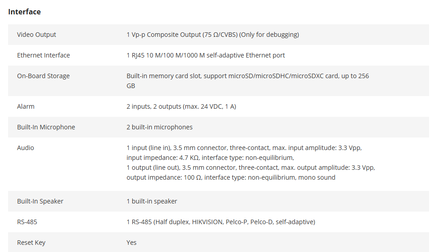The height and width of the screenshot is (252, 438).
Task: Click the Yes value for Reset Key
Action: point(131,243)
